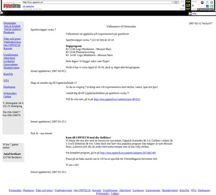The width and height of the screenshot is (216, 195).
Task: Click the Go button beside the URL field
Action: pos(176,2)
